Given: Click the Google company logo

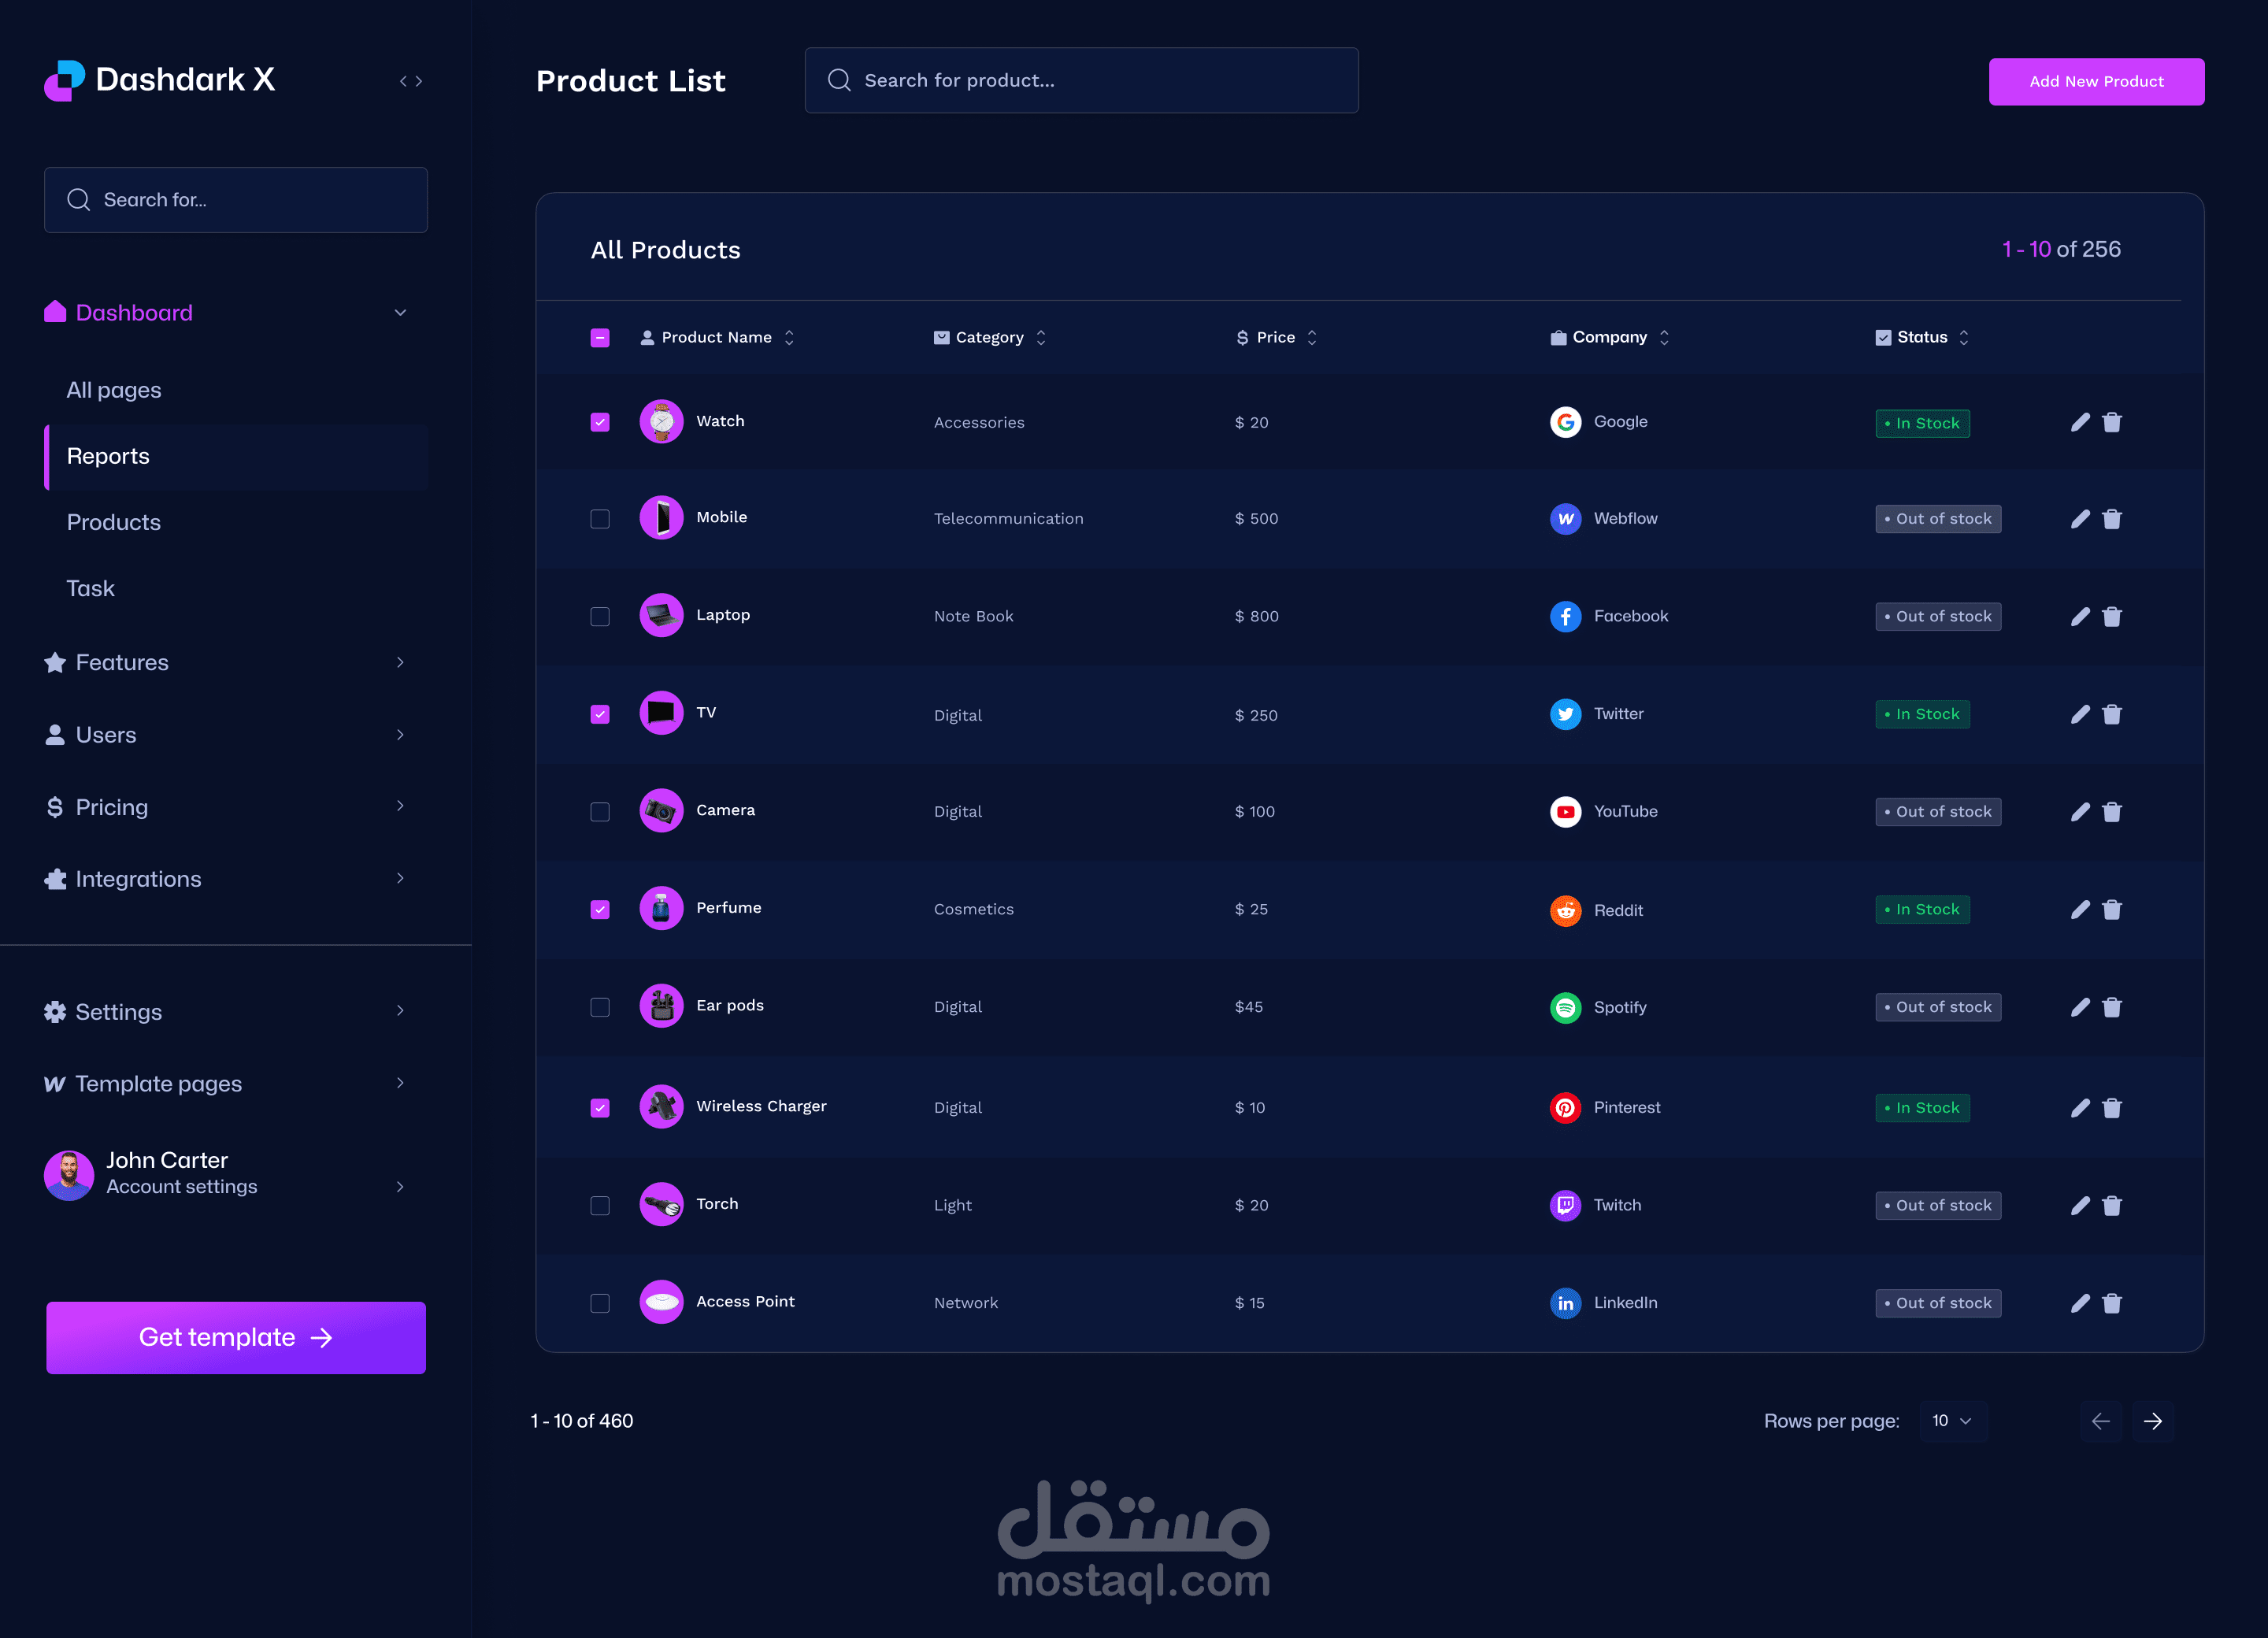Looking at the screenshot, I should point(1565,422).
